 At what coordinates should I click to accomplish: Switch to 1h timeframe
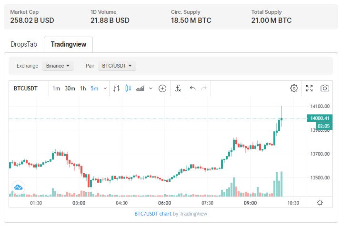point(83,88)
